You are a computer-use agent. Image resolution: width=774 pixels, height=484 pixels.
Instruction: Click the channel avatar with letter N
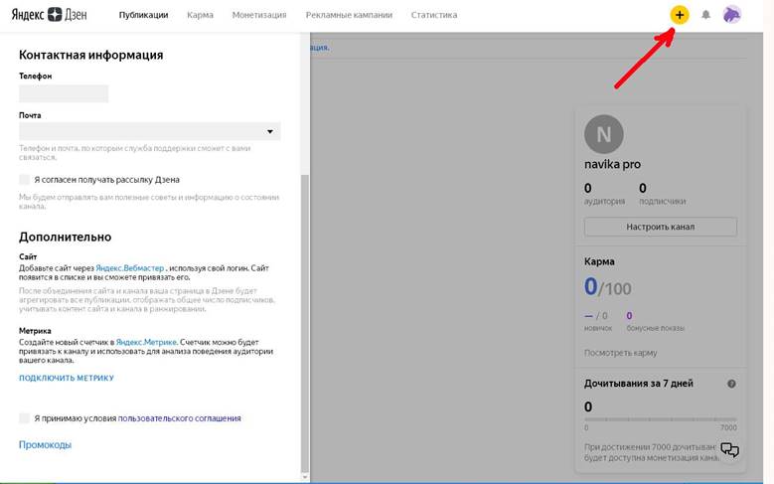[x=604, y=134]
